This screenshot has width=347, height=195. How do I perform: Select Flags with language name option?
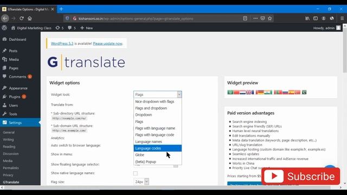(x=158, y=128)
